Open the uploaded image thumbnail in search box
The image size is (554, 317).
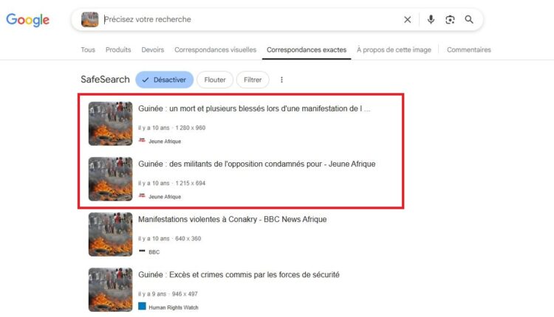pos(89,19)
